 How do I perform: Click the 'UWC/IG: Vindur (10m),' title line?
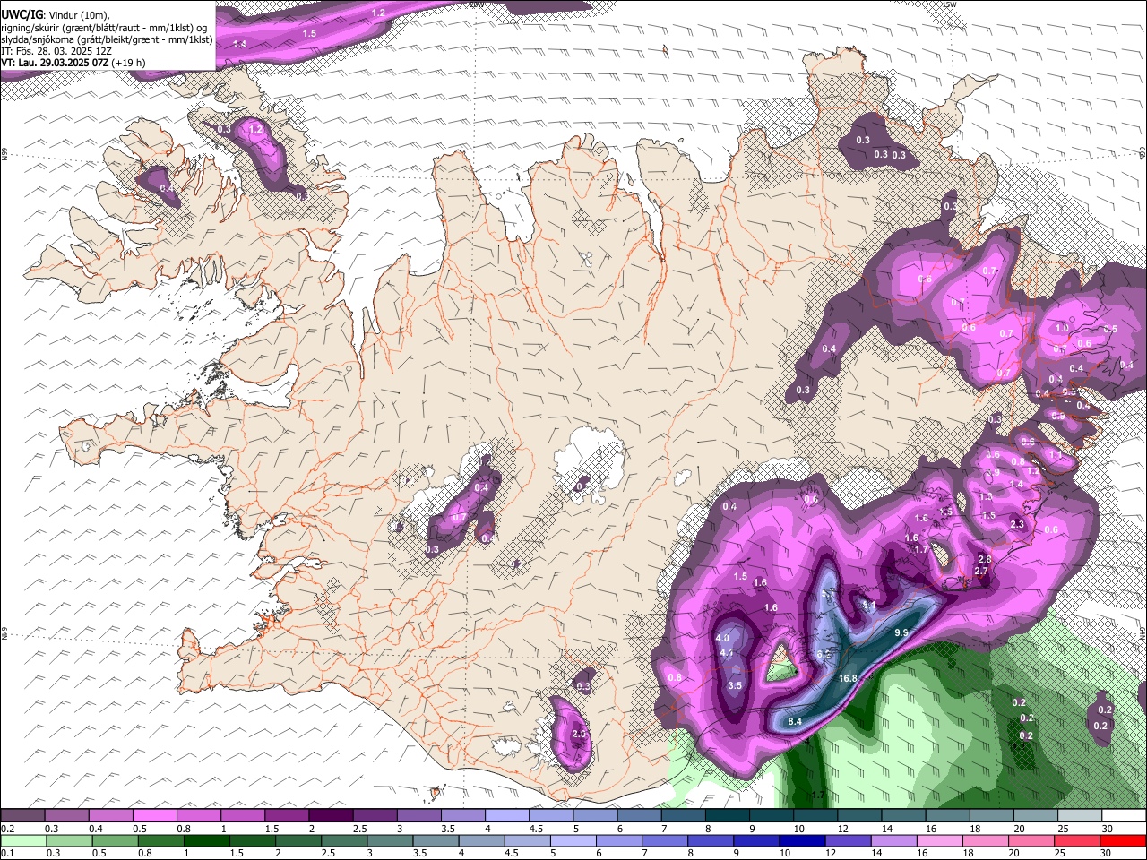55,15
